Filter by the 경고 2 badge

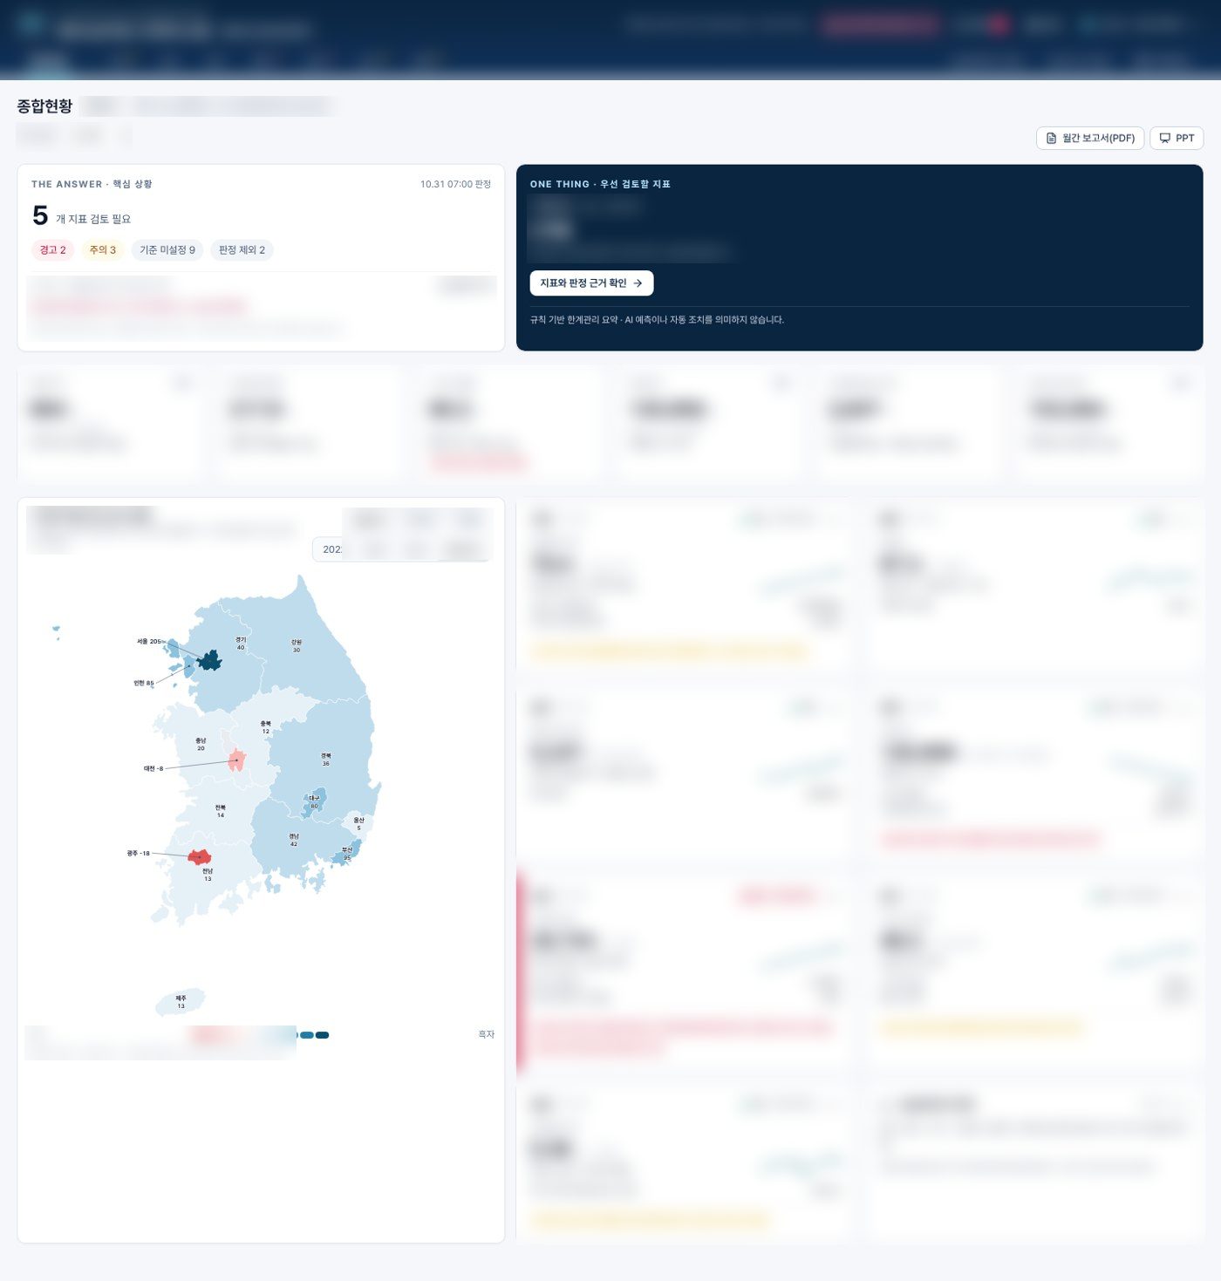pyautogui.click(x=53, y=250)
